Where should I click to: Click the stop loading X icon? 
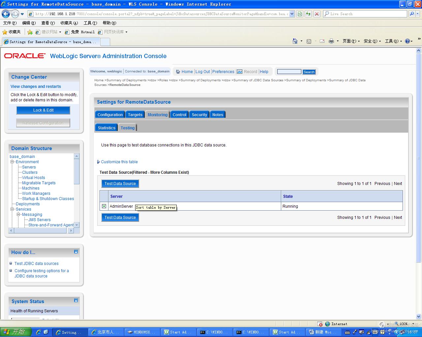(316, 14)
